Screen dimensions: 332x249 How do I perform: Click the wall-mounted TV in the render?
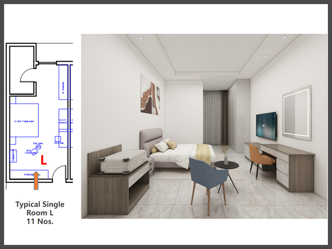coord(266,125)
